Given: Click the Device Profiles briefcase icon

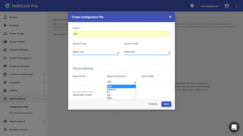Looking at the screenshot, I should tap(5, 42).
